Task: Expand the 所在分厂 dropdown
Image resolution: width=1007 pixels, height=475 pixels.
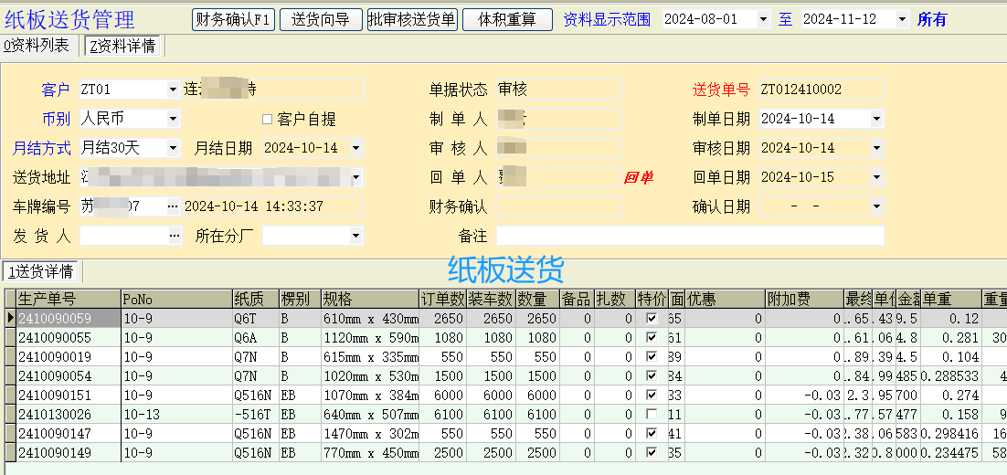Action: click(x=355, y=236)
